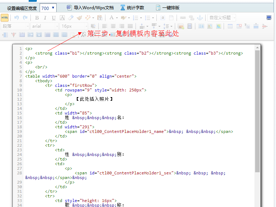Click the fullscreen monitor icon

pyautogui.click(x=269, y=18)
